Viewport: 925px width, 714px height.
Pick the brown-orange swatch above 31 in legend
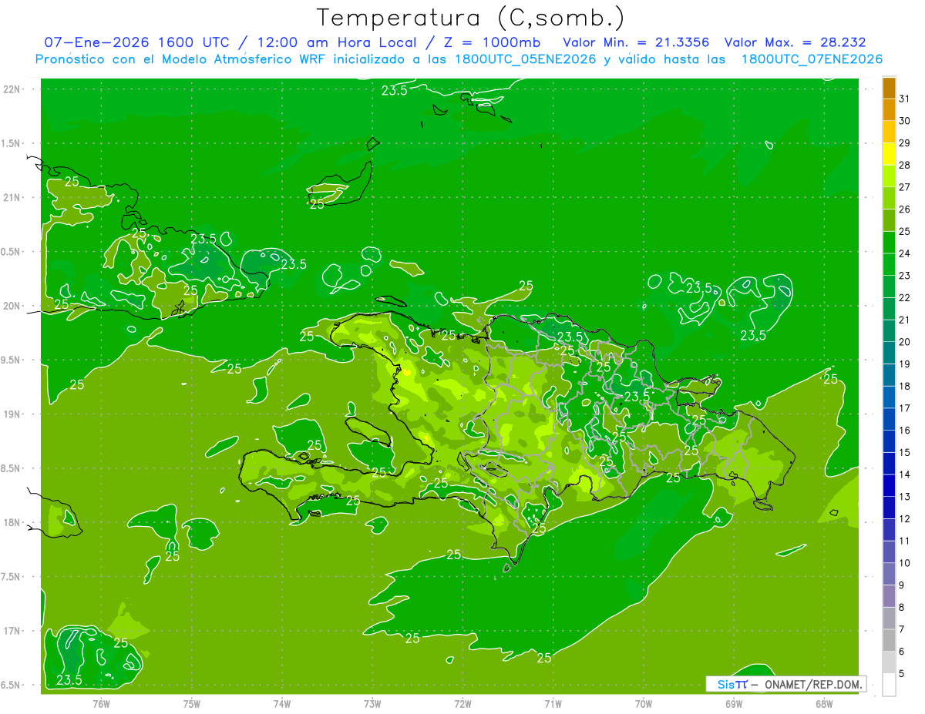click(889, 88)
